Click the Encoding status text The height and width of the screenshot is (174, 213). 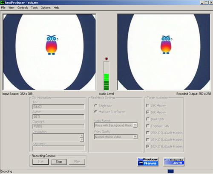coord(6,171)
